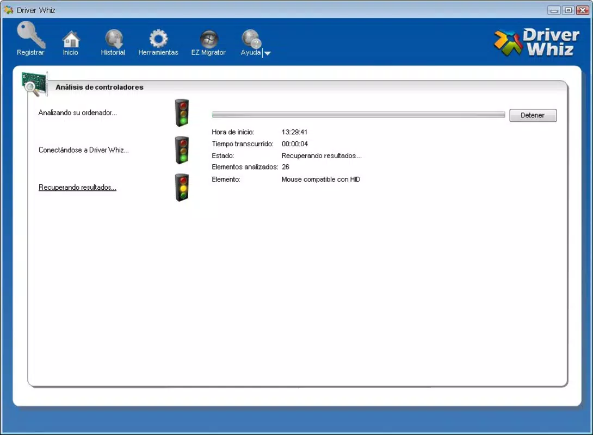Click the start time value 13:29:41
The image size is (593, 435).
(x=294, y=132)
